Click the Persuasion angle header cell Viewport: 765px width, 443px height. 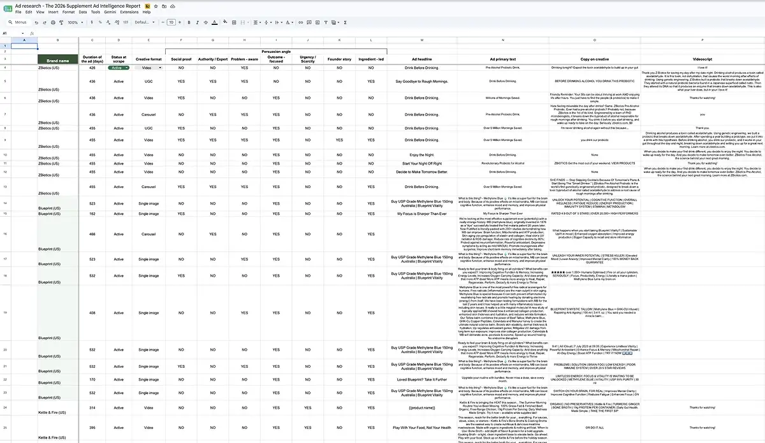276,51
